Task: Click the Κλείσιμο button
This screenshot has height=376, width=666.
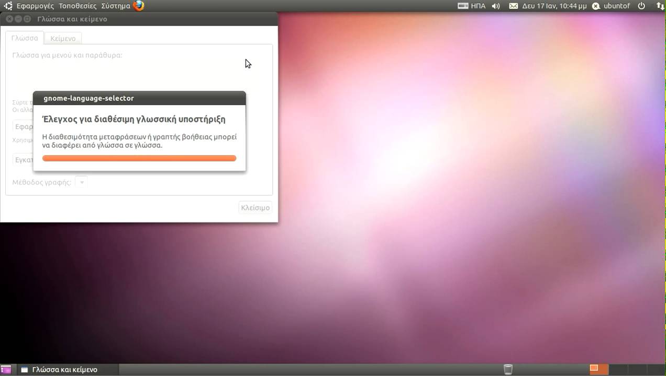Action: [255, 207]
